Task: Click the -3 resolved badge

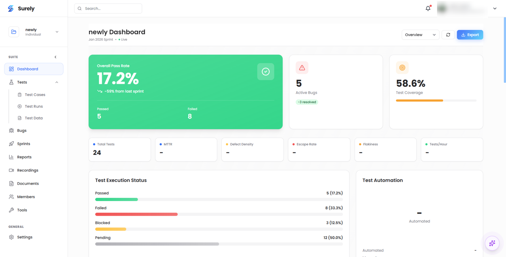Action: click(x=307, y=102)
